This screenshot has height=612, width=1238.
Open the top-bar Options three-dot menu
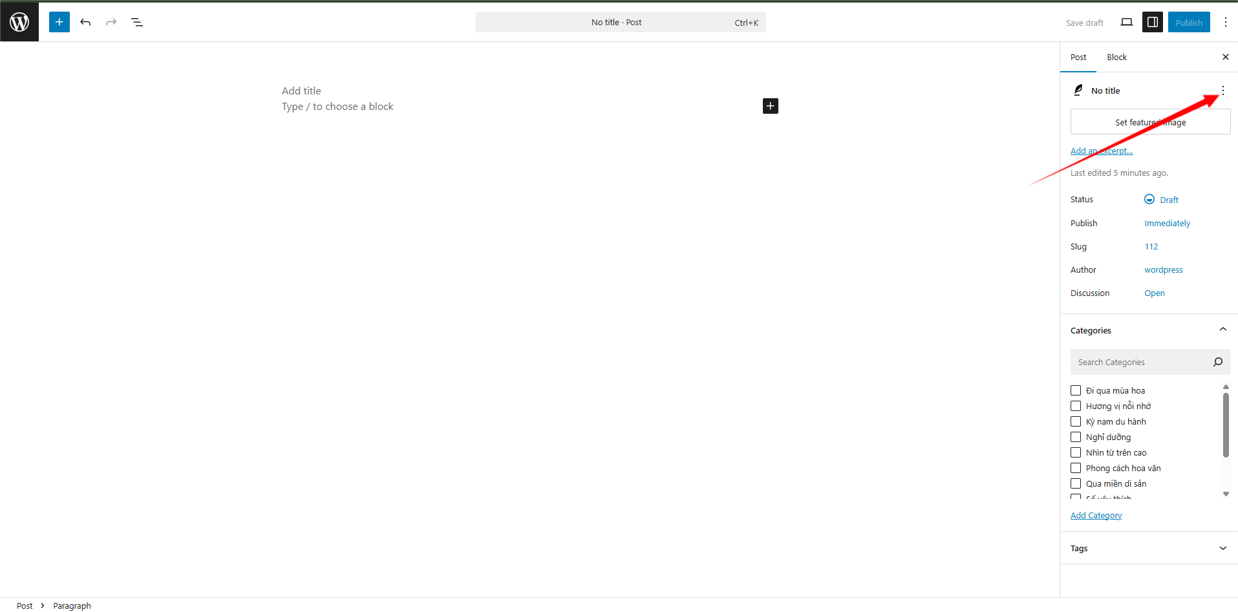pos(1225,22)
